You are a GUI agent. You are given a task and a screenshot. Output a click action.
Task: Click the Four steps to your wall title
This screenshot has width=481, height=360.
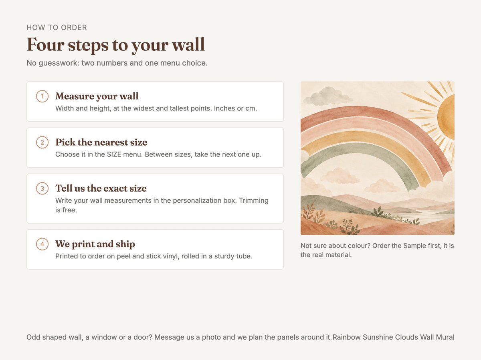point(115,44)
